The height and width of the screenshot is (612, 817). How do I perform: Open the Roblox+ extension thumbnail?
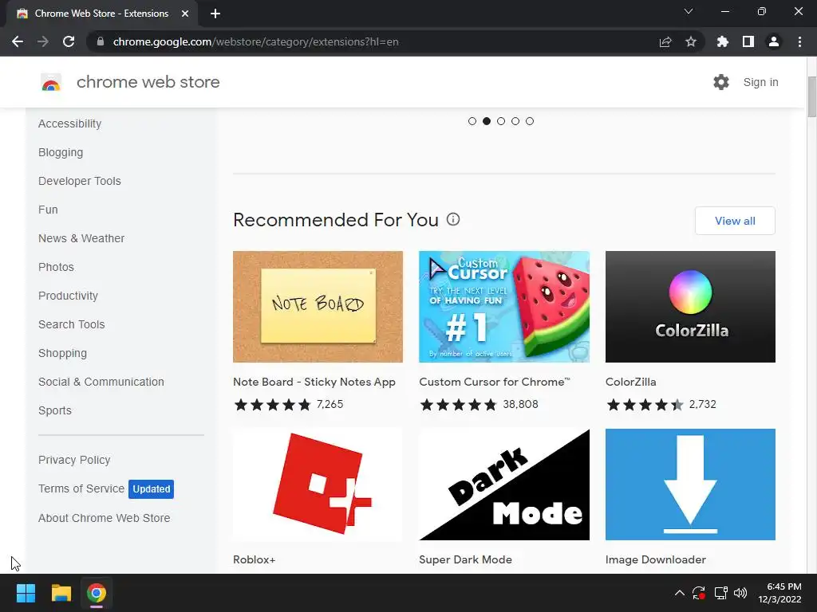[318, 484]
